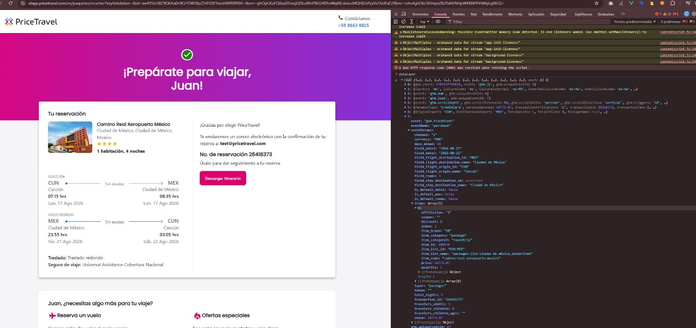Clear the console with the ban icon
Viewport: 696px width, 328px height.
pos(404,21)
